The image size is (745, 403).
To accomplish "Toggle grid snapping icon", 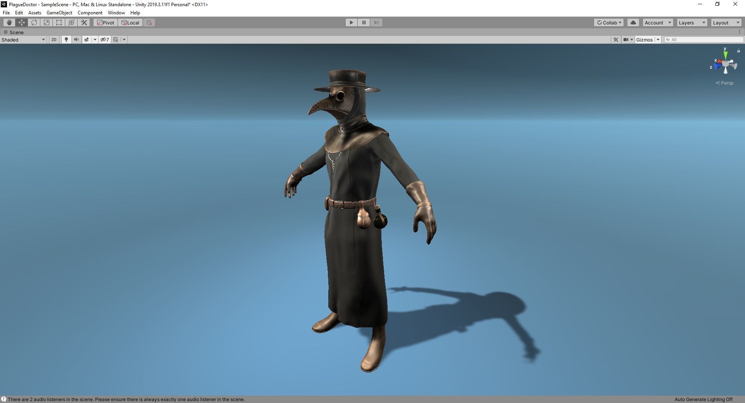I will tap(149, 22).
